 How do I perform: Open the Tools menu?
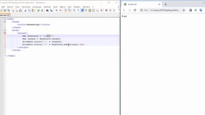[55, 7]
